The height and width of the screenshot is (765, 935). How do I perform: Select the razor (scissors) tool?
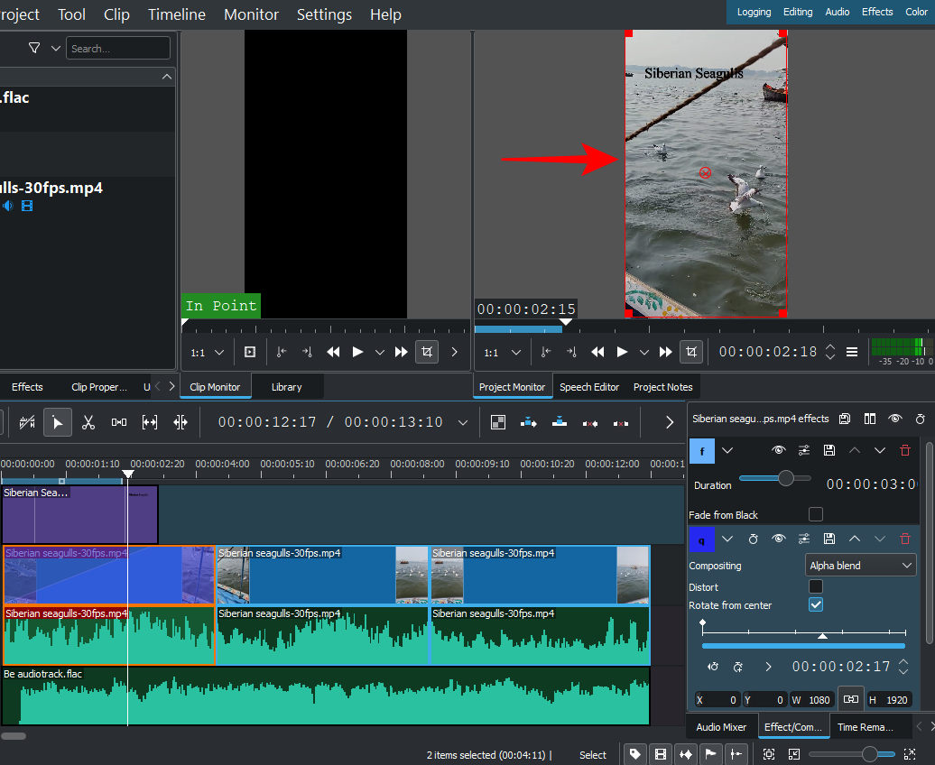point(88,421)
